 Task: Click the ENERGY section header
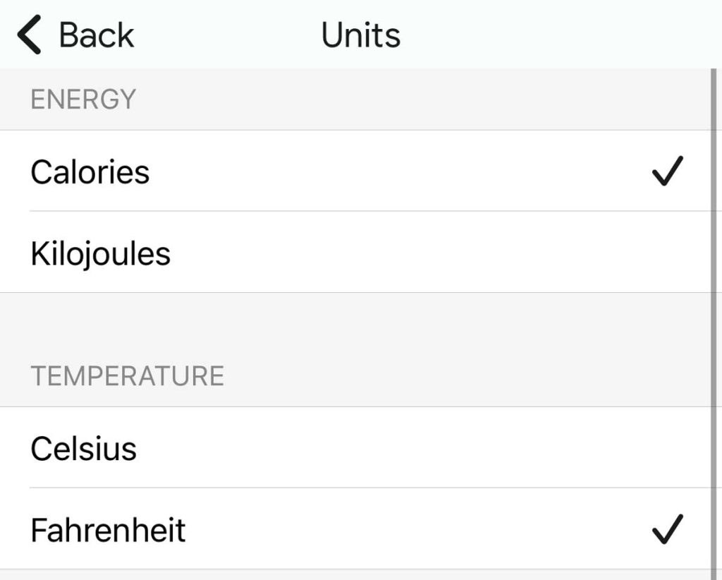83,99
